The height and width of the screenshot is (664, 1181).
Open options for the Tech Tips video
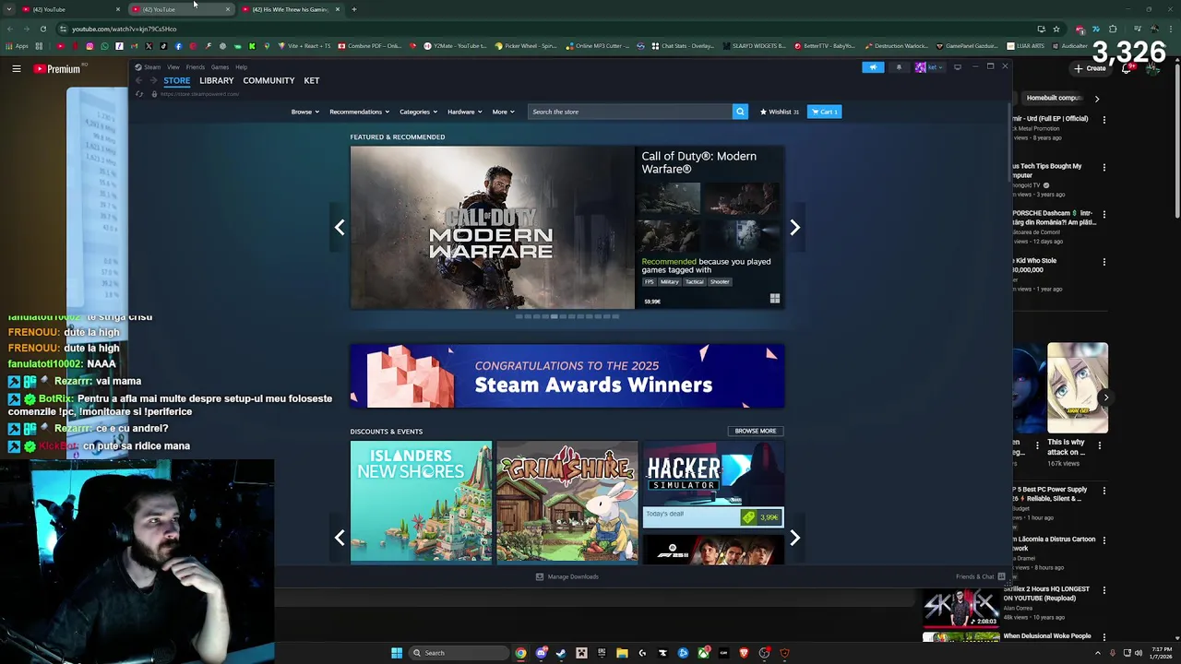[x=1103, y=167]
